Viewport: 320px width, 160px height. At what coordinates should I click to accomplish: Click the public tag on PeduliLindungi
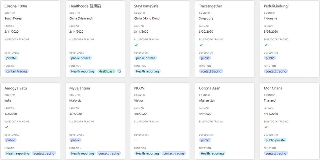[270, 58]
